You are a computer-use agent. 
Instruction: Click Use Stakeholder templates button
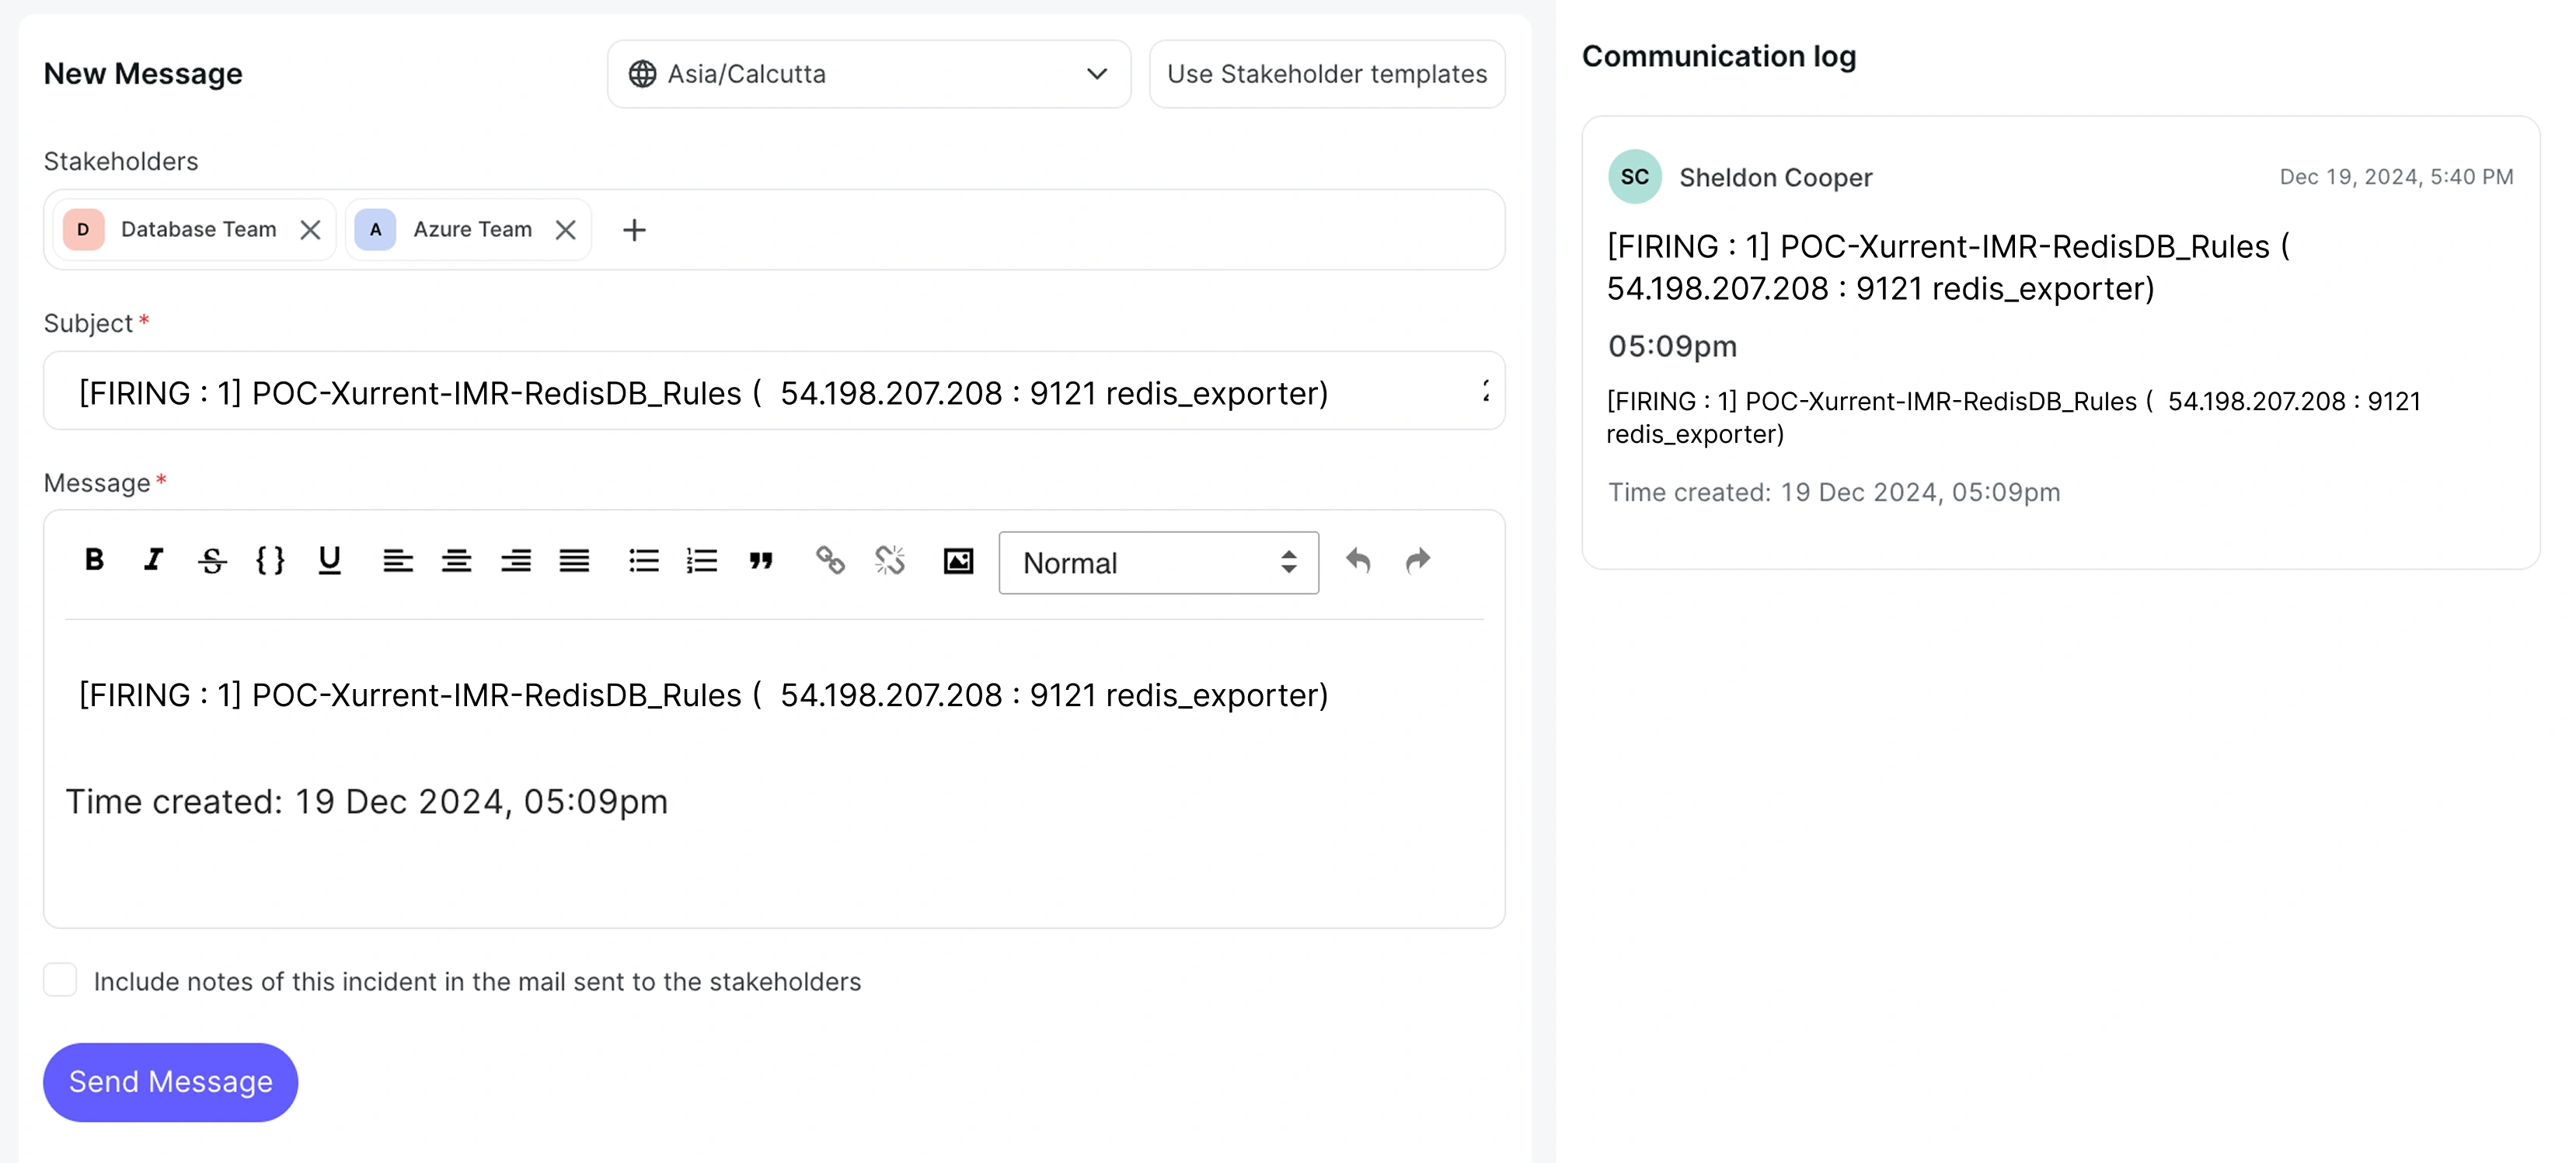[x=1326, y=74]
